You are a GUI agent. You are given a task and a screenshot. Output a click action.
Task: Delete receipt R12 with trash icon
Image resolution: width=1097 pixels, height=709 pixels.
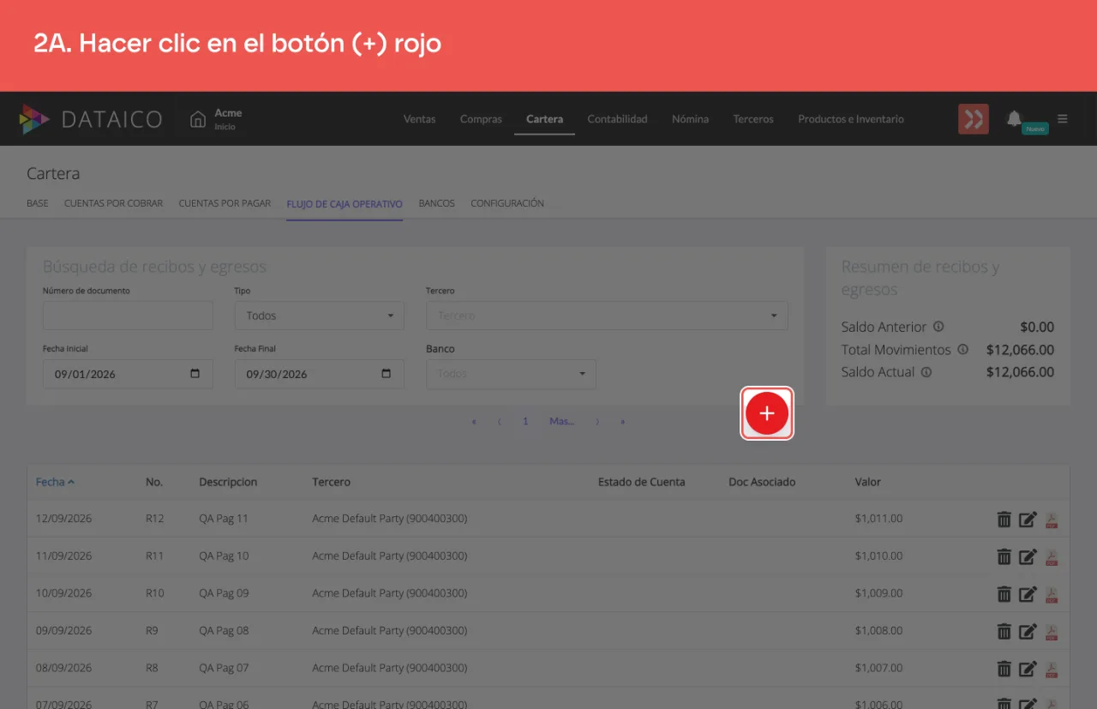pos(1004,519)
